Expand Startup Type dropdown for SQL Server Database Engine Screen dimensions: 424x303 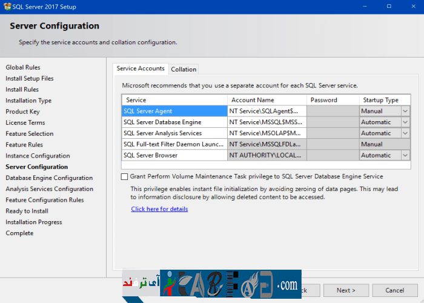point(405,122)
